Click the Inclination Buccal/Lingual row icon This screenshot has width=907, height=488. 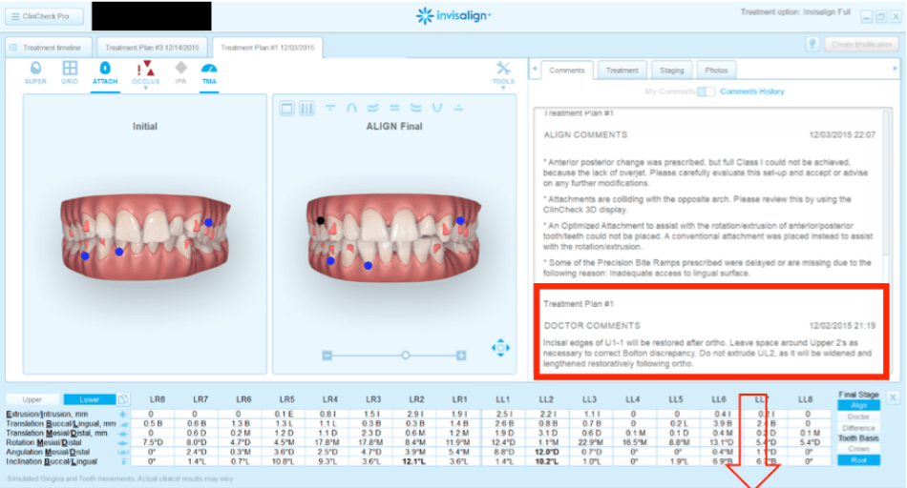[x=123, y=462]
